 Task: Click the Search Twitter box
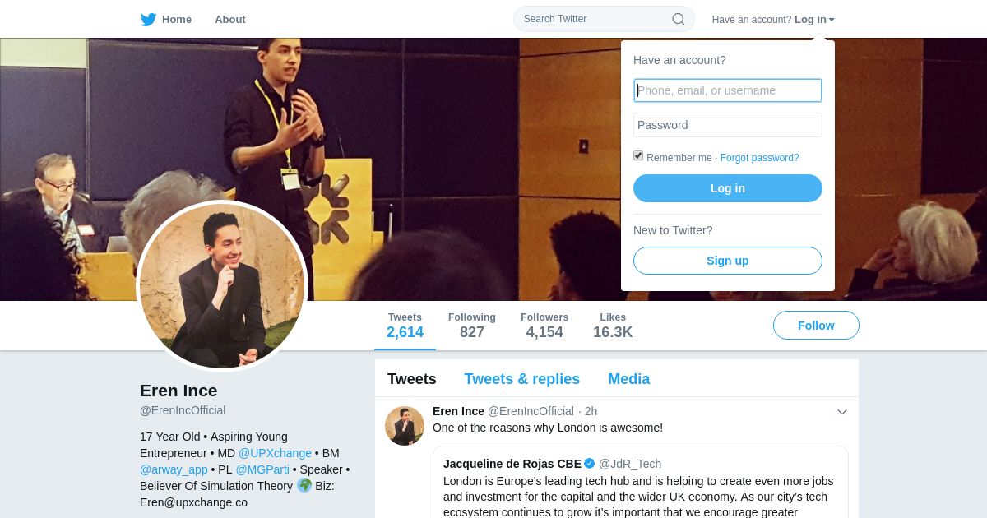click(x=604, y=19)
